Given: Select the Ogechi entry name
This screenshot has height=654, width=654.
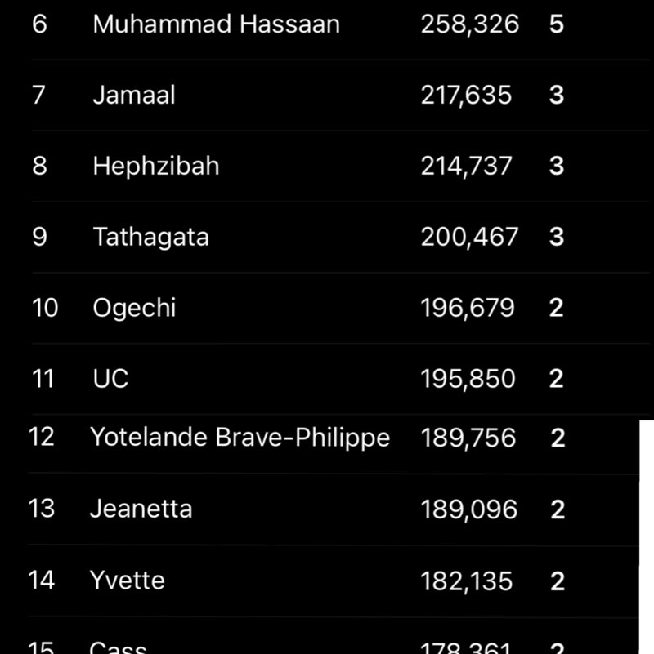Looking at the screenshot, I should pos(134,309).
